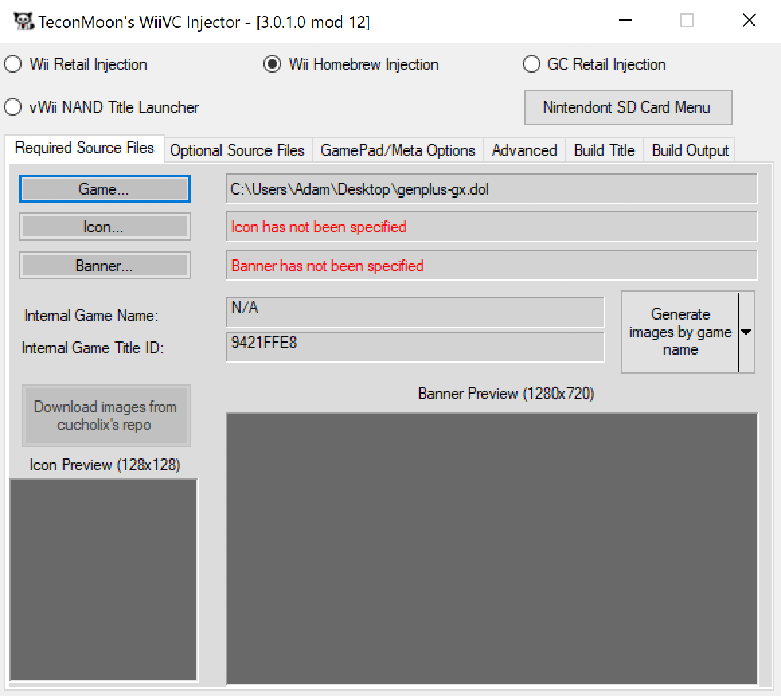The image size is (781, 696).
Task: Click the Icon Preview image box
Action: pyautogui.click(x=104, y=580)
